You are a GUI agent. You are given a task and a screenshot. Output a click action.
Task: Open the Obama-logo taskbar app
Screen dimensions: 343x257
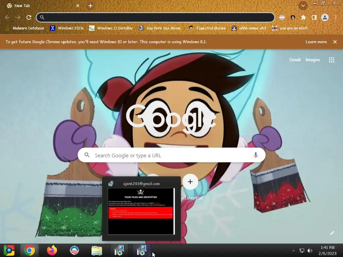(x=74, y=250)
